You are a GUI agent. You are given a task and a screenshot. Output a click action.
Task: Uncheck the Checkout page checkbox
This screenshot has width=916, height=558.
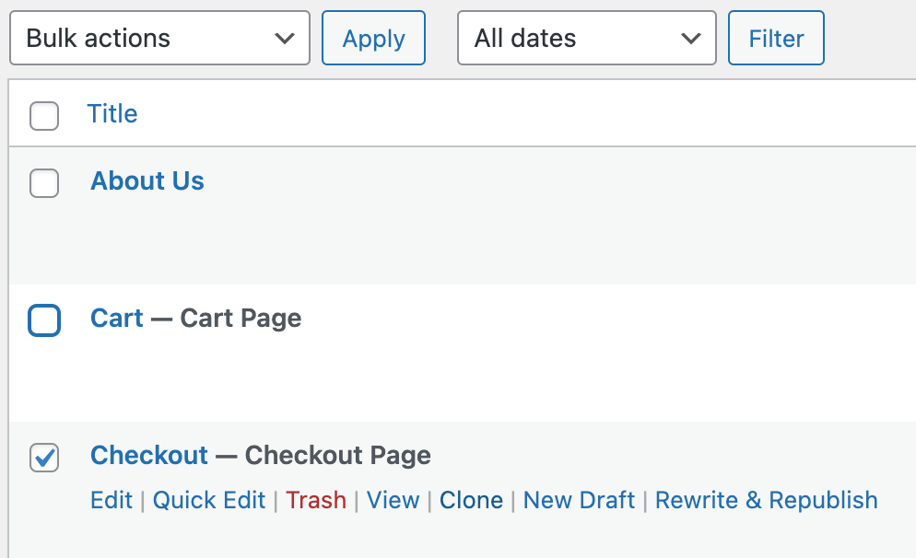[x=44, y=458]
